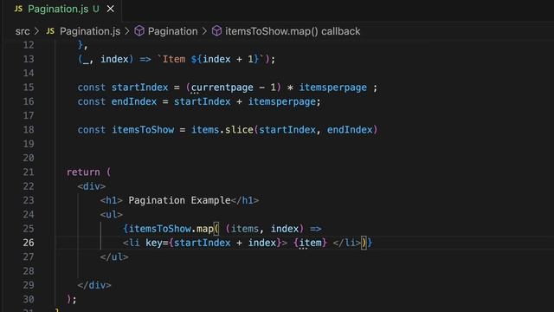This screenshot has width=554, height=312.
Task: Click 'slice' method on line 18
Action: (239, 130)
